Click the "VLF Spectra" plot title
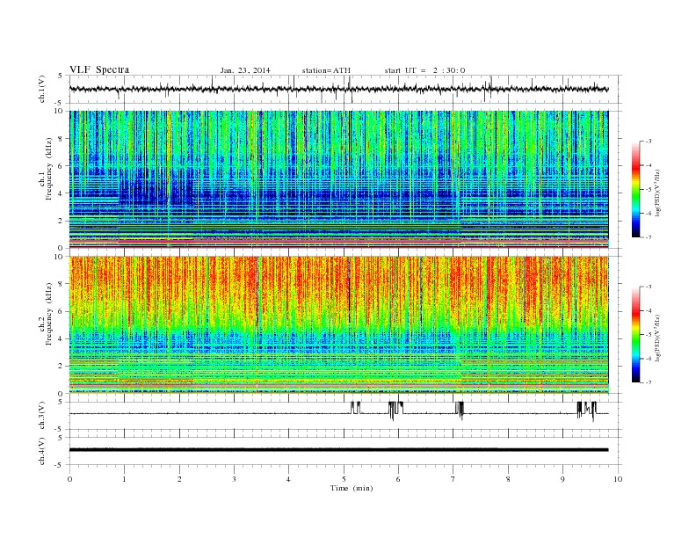Screen dimensions: 696x538 pyautogui.click(x=99, y=69)
